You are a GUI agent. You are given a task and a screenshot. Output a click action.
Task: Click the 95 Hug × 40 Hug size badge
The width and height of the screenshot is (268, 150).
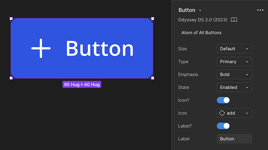[x=82, y=84]
